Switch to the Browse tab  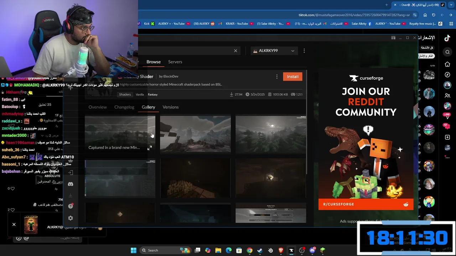click(x=154, y=62)
